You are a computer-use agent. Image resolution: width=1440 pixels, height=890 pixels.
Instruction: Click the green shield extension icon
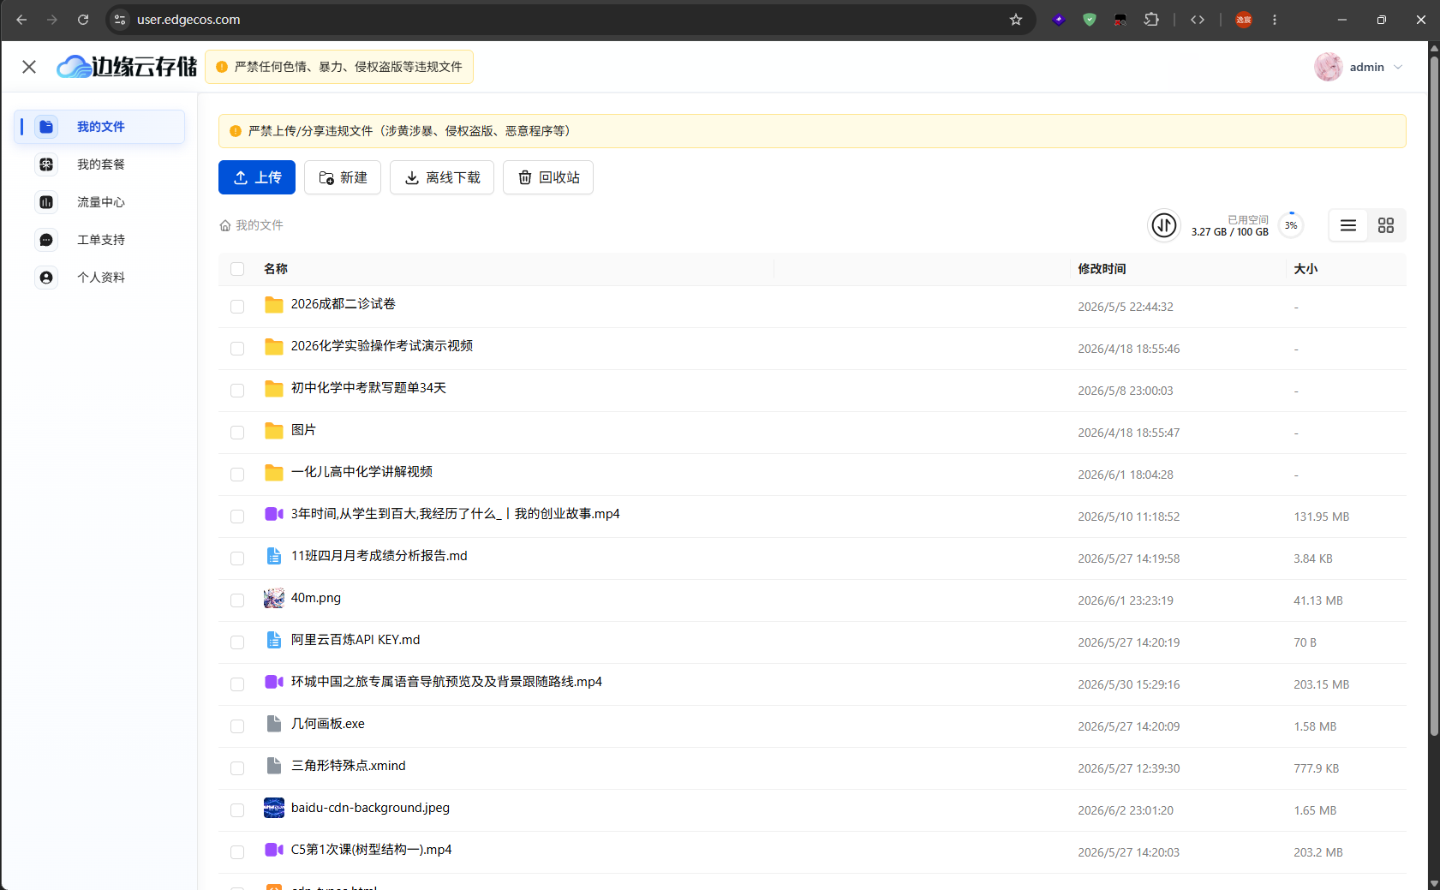click(x=1090, y=20)
